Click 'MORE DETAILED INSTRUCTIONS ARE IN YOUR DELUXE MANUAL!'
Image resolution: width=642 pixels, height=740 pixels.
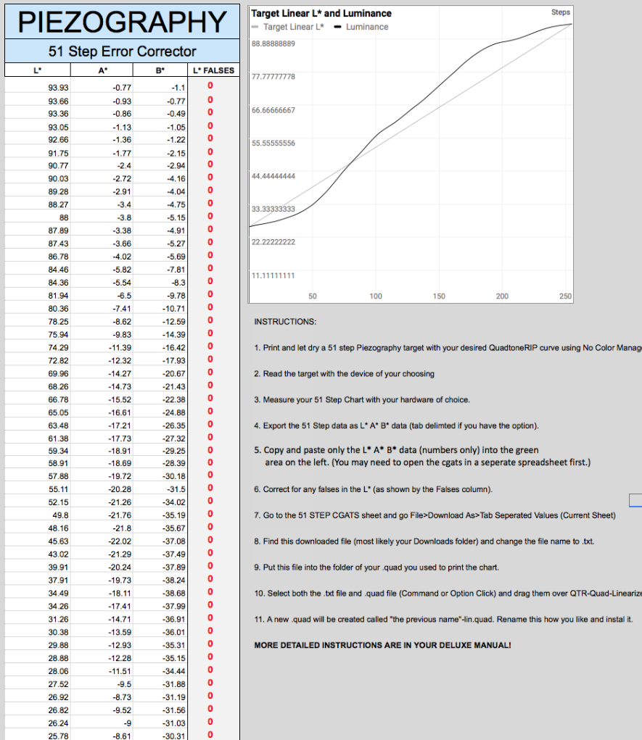(382, 645)
